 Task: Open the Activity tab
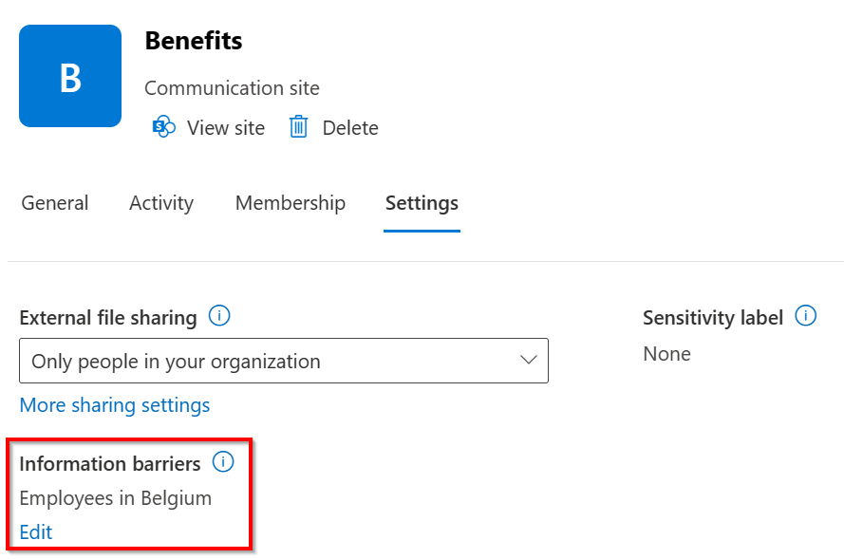[161, 203]
